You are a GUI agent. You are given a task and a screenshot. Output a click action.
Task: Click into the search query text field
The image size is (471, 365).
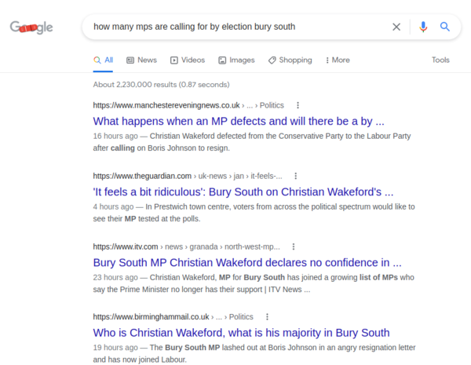pyautogui.click(x=195, y=27)
